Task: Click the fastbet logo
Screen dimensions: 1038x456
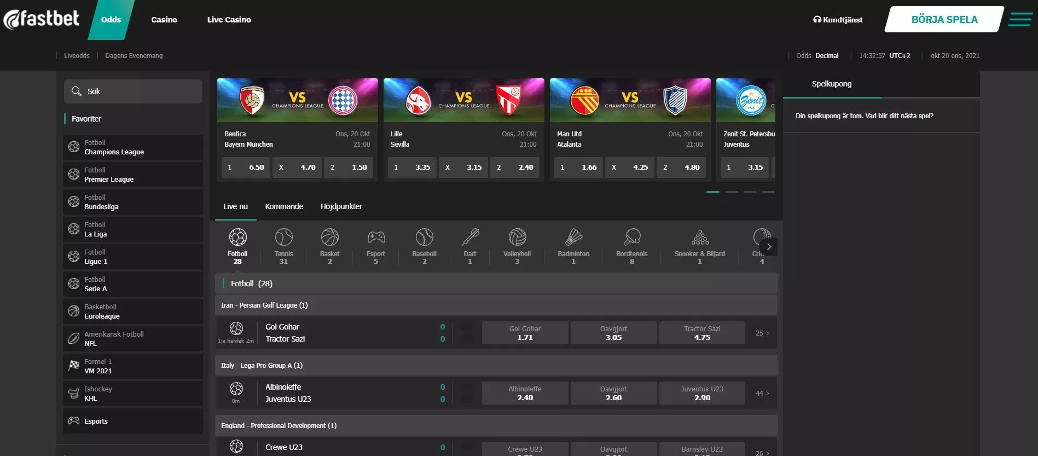Action: click(x=42, y=19)
